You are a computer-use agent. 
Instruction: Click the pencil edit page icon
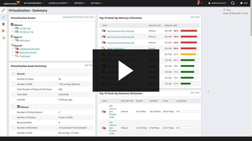click(3, 10)
